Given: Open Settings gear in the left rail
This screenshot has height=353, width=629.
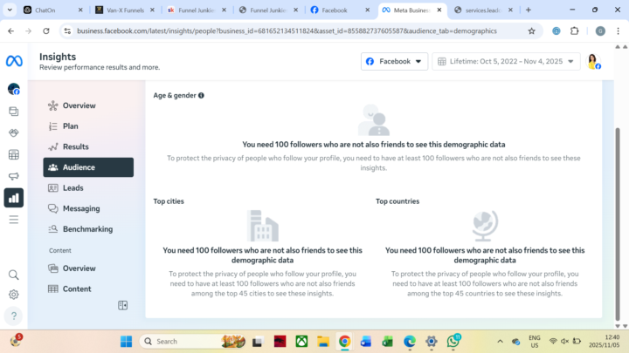Looking at the screenshot, I should [x=14, y=295].
